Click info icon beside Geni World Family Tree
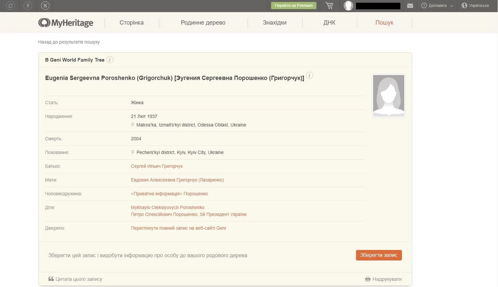 click(110, 59)
